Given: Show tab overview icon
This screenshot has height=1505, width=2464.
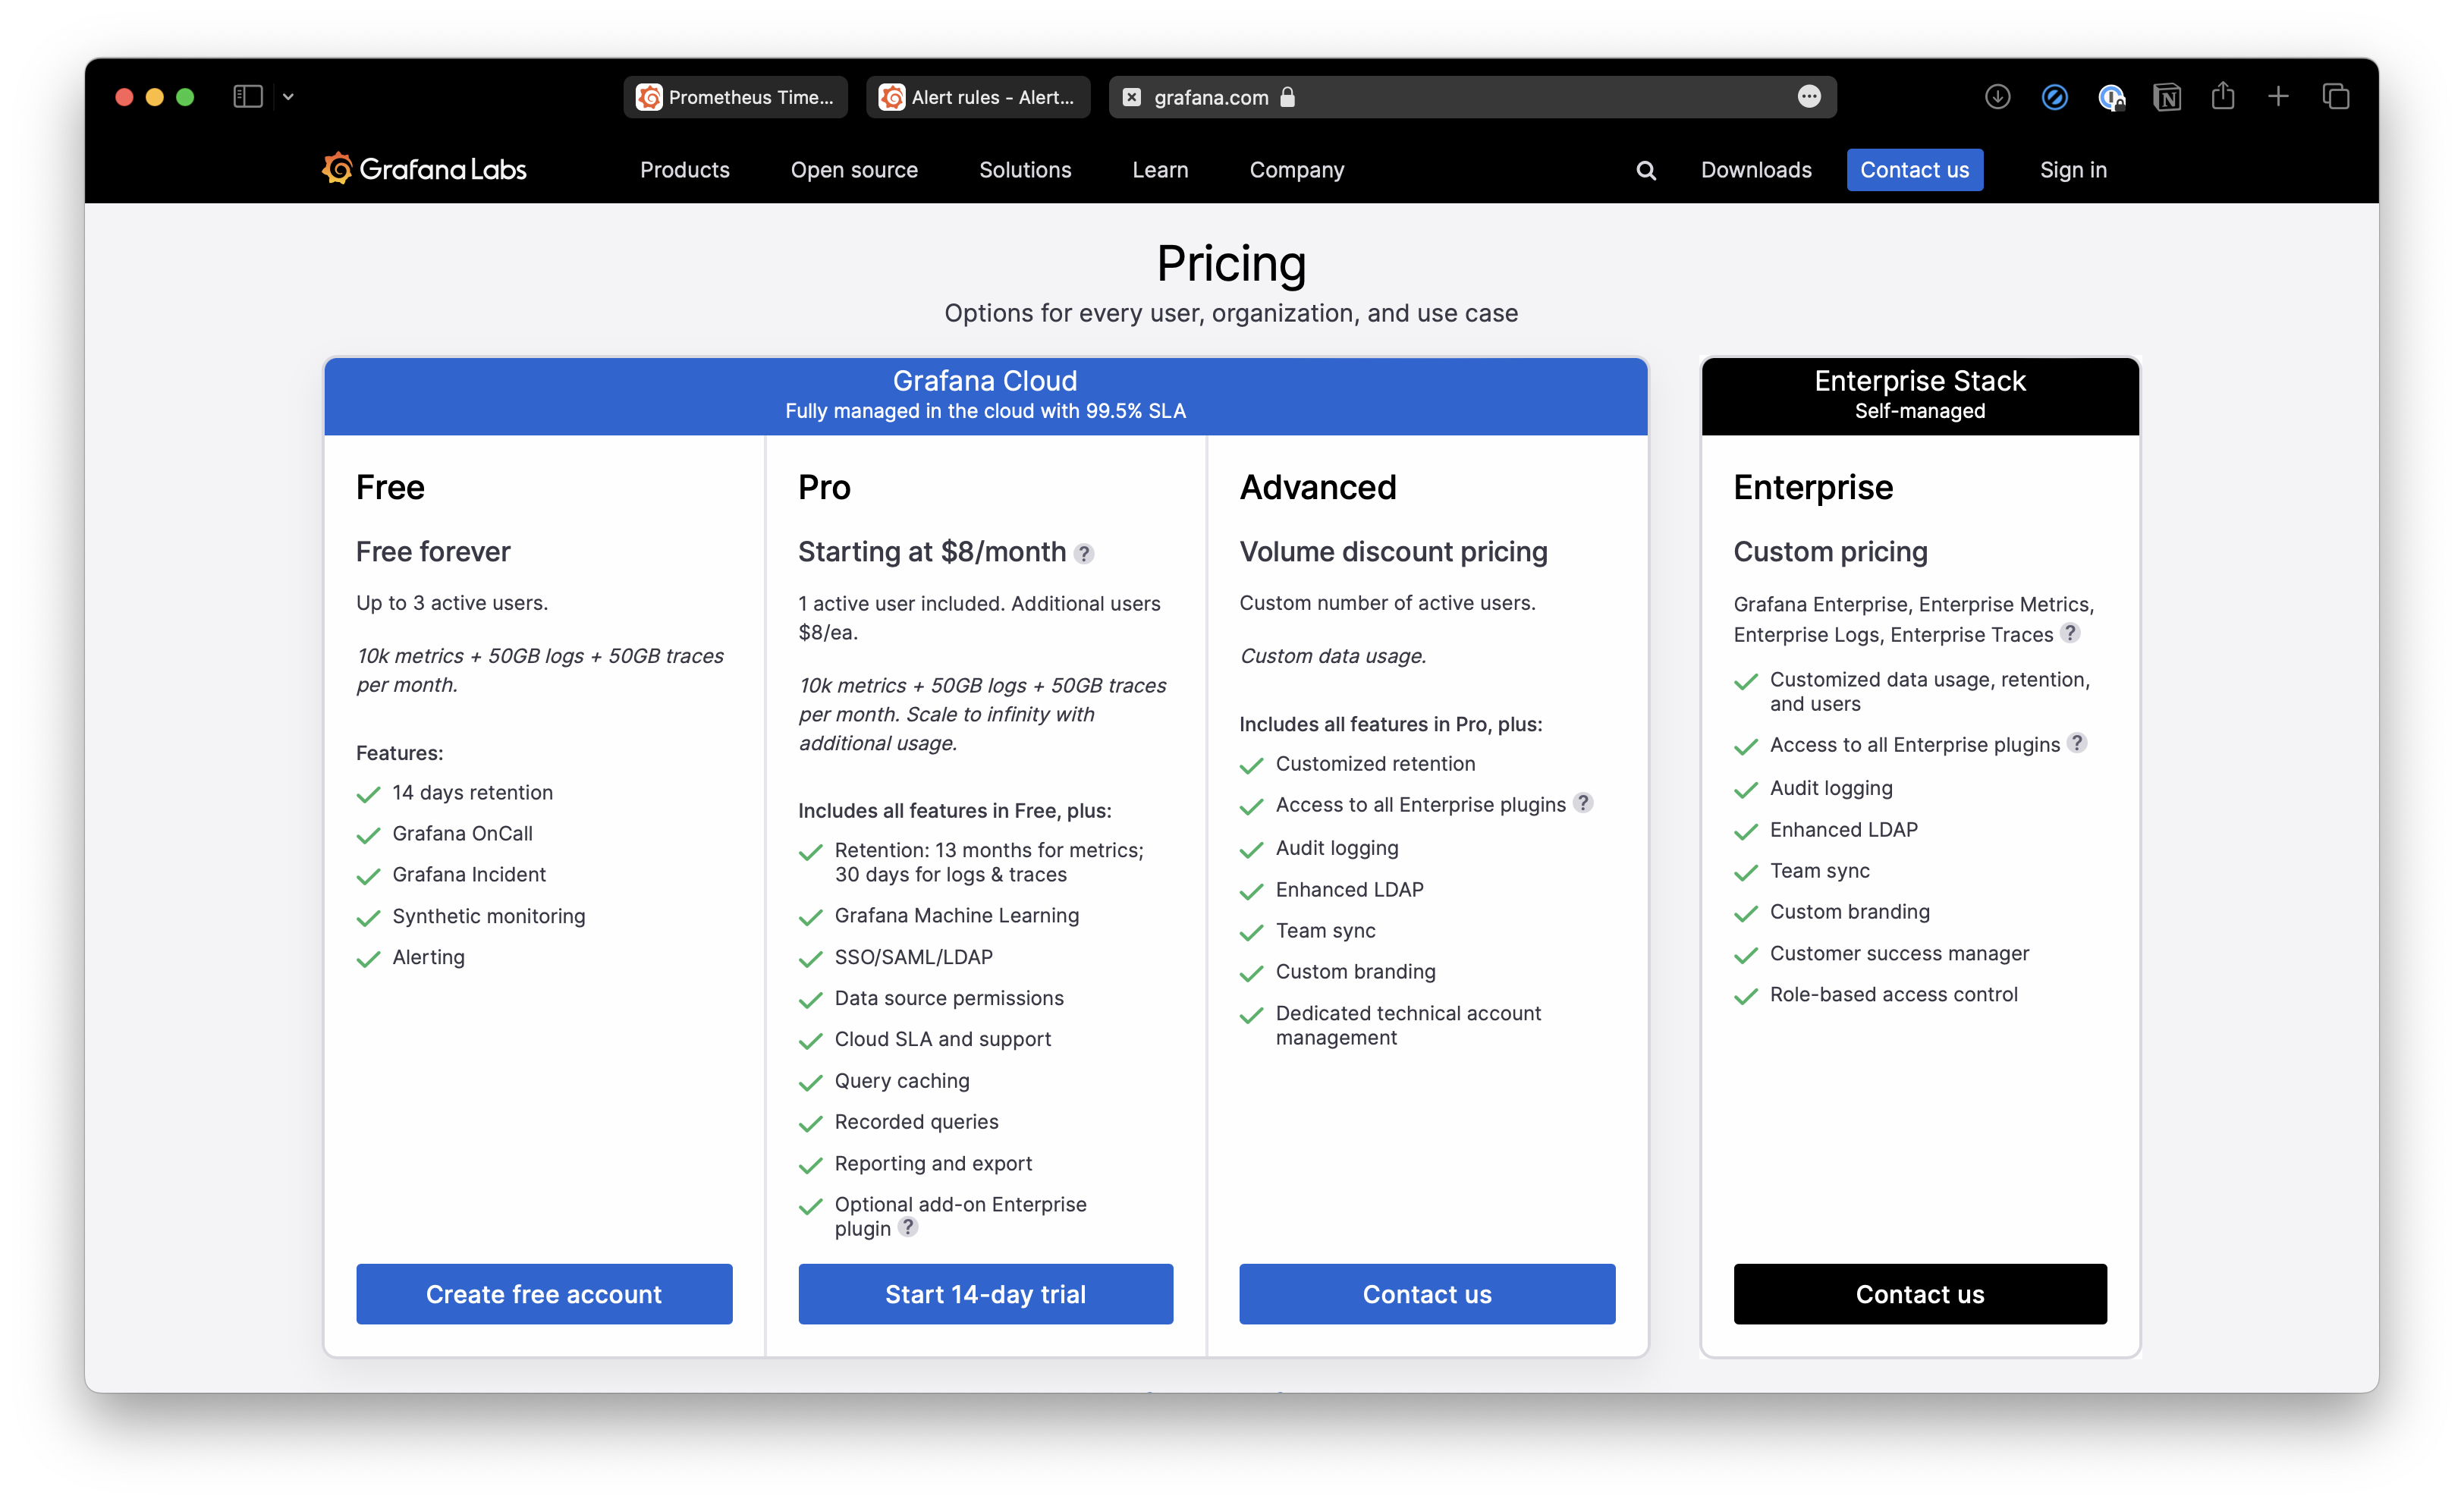Looking at the screenshot, I should (2335, 97).
